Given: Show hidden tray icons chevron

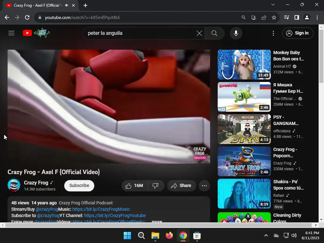Looking at the screenshot, I should tap(266, 235).
